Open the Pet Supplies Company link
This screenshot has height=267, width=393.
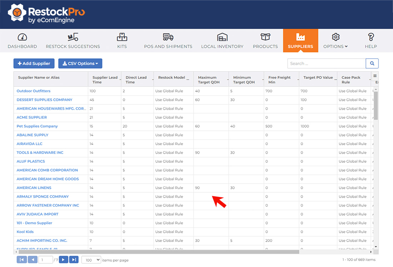[x=37, y=126]
